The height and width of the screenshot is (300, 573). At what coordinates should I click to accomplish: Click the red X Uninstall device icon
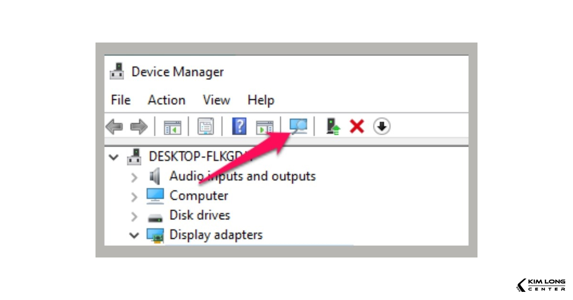pos(357,127)
